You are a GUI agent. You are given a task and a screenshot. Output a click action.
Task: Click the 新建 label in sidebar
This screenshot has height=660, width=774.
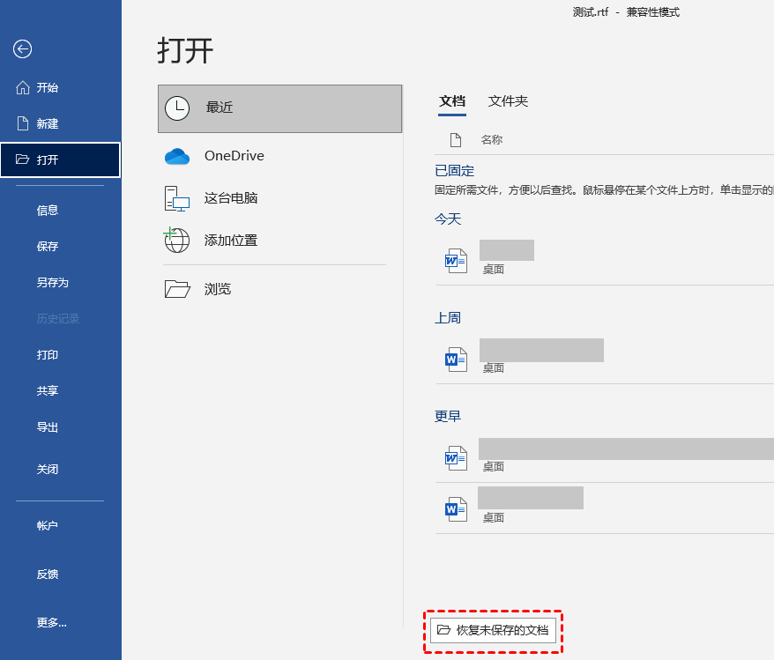click(48, 124)
